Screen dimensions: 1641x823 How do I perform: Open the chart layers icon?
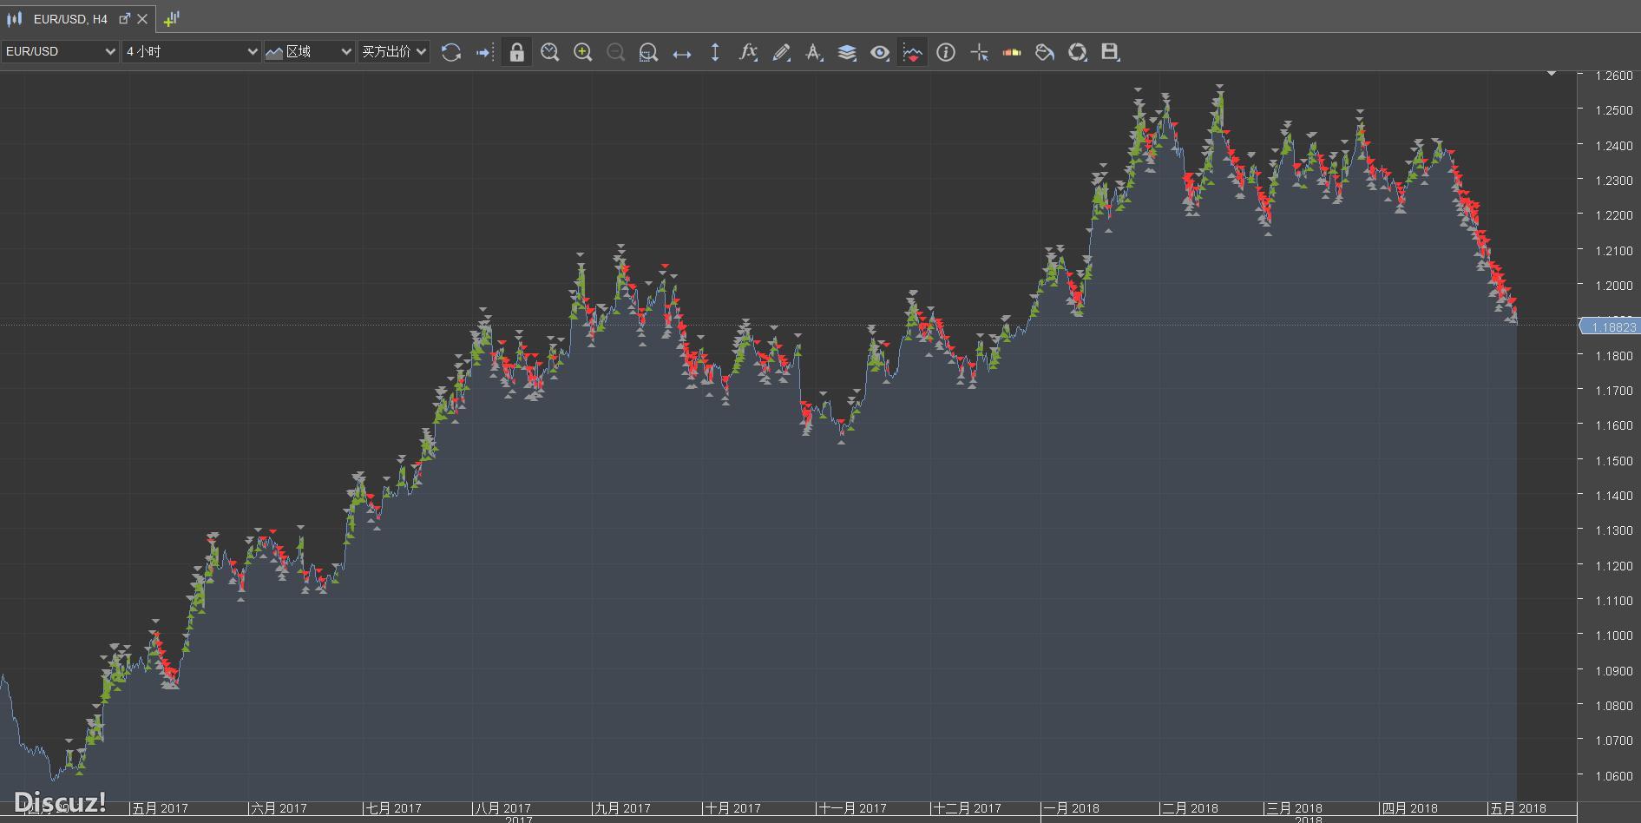[847, 52]
